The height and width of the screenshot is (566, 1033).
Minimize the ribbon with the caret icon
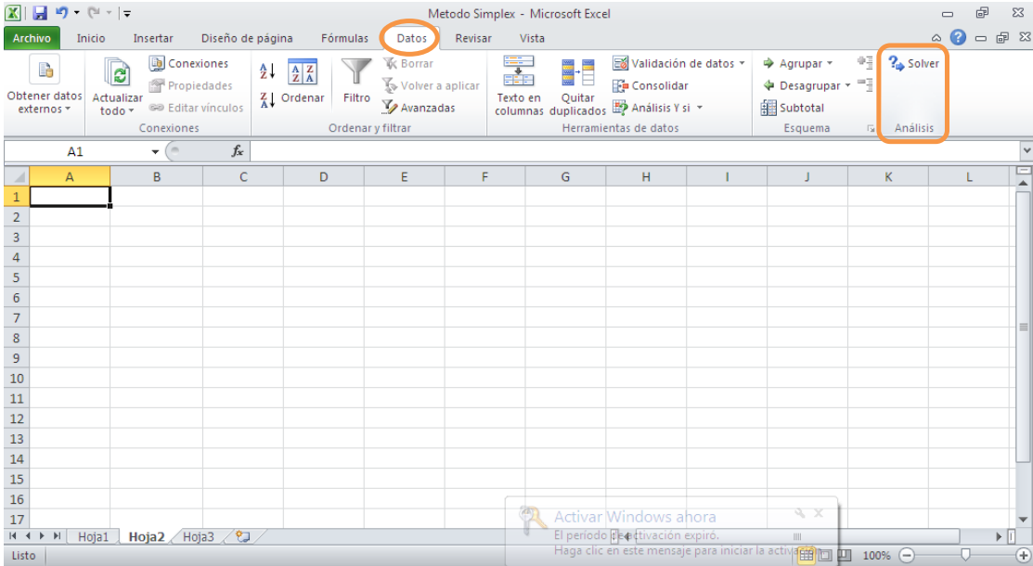click(x=936, y=38)
